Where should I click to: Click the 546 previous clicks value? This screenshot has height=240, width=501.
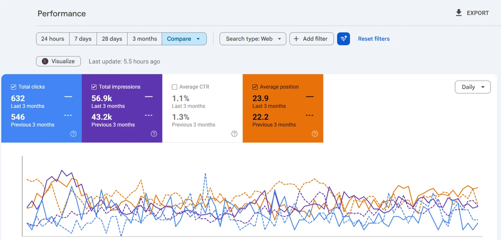pyautogui.click(x=18, y=117)
